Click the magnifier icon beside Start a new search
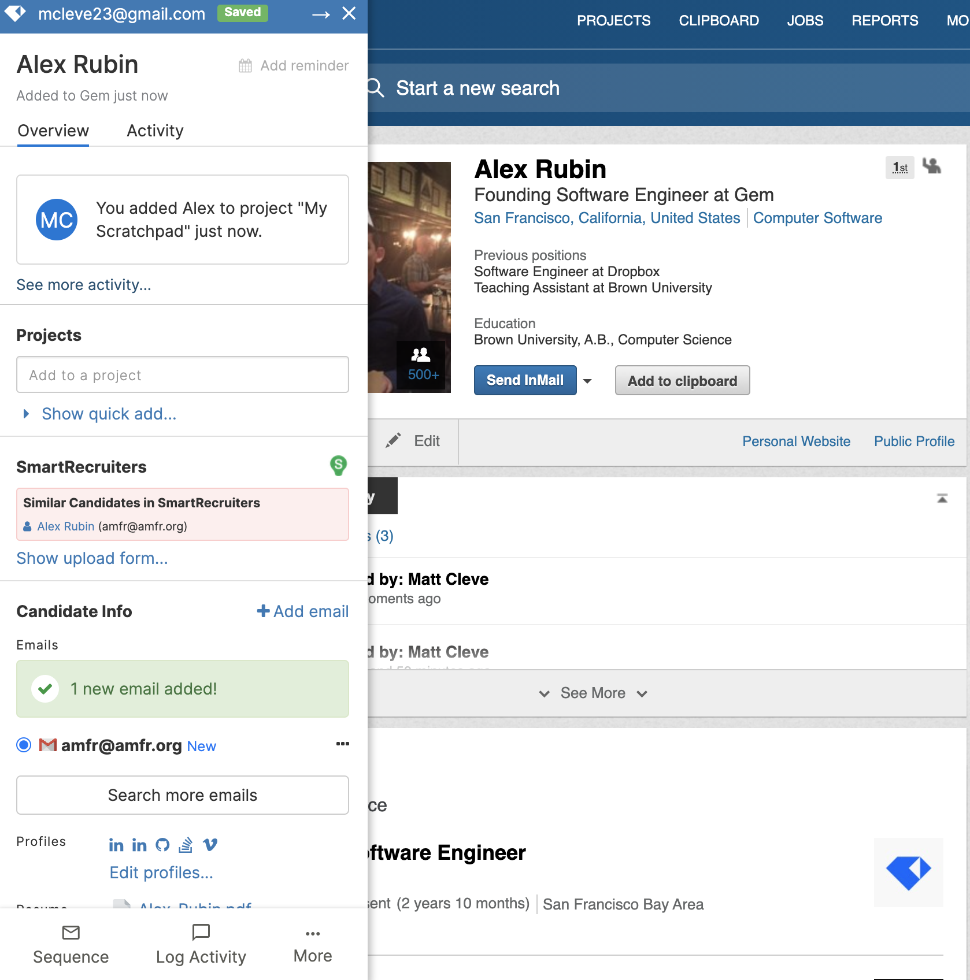The height and width of the screenshot is (980, 970). tap(376, 88)
